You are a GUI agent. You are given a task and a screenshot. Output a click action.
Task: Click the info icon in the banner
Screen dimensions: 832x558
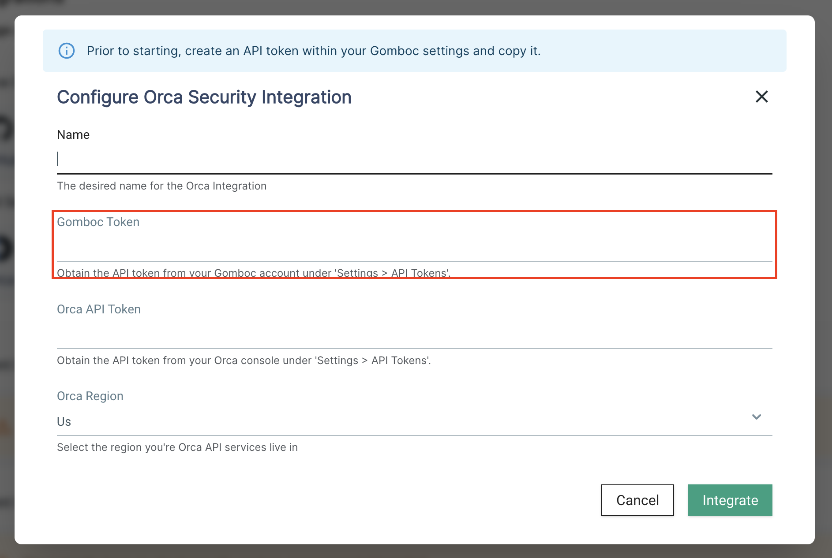pyautogui.click(x=67, y=51)
